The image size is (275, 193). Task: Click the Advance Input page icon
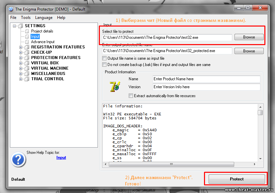tap(27, 42)
